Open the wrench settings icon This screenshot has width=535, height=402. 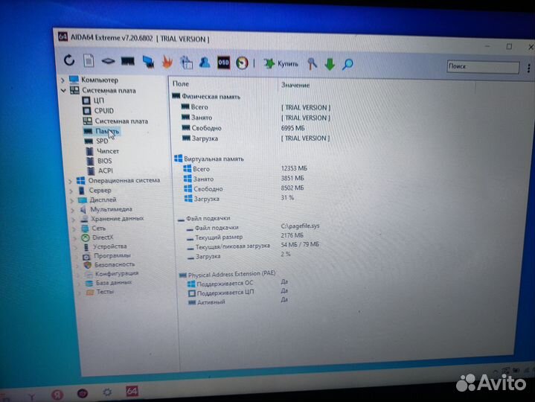coord(312,64)
